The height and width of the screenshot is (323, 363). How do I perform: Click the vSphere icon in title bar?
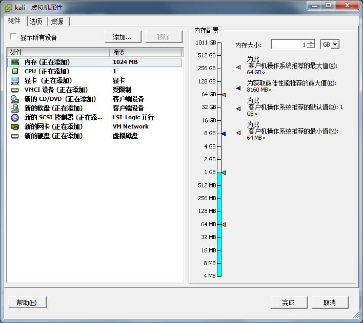coord(8,7)
